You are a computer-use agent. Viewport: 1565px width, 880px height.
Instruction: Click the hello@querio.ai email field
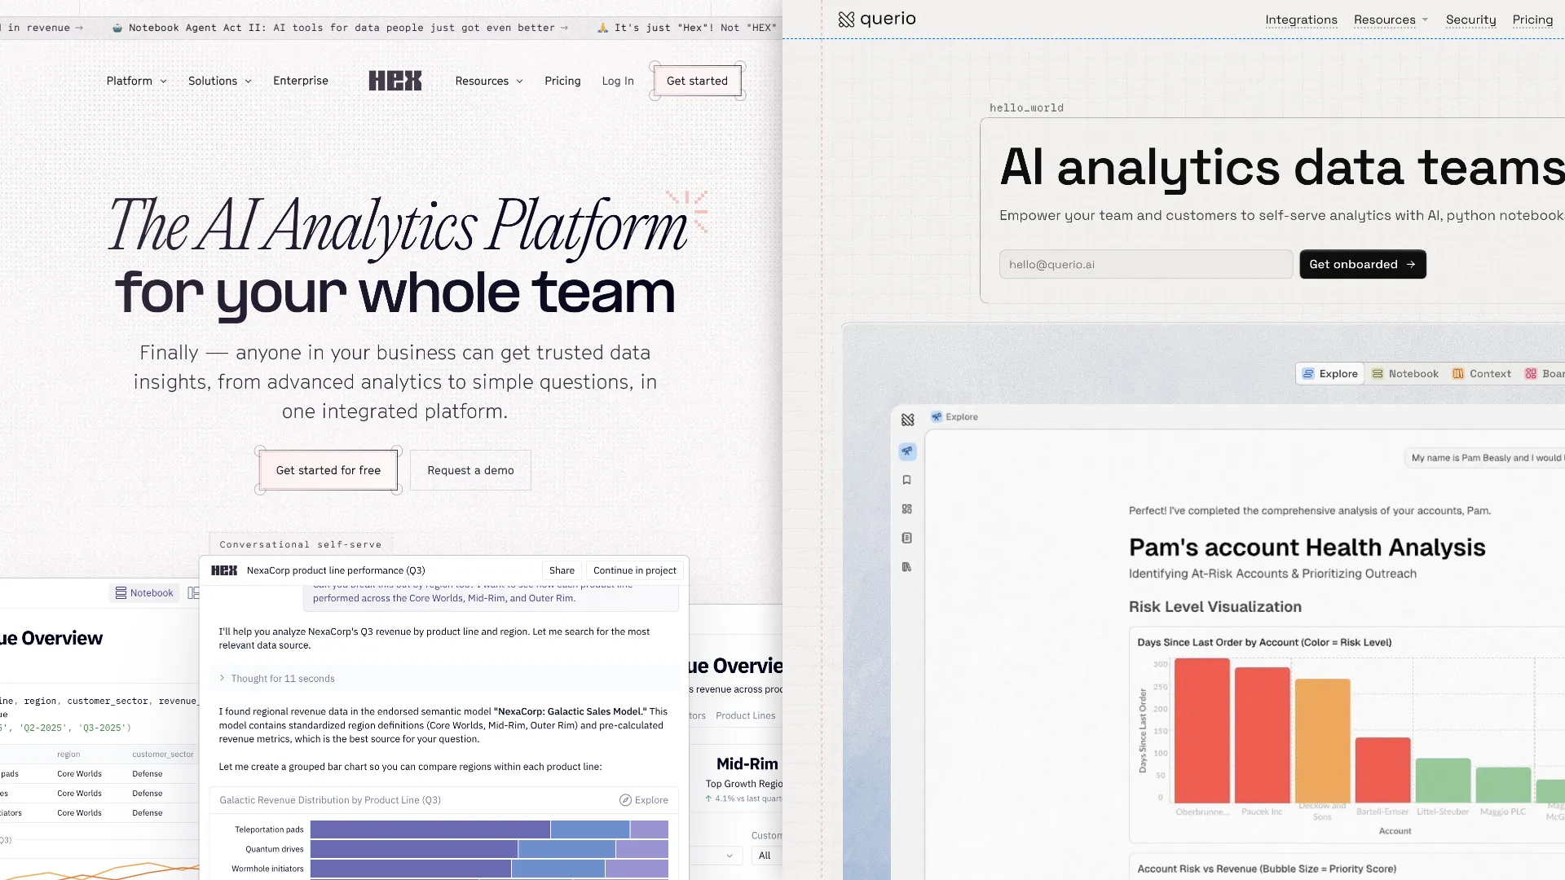coord(1145,265)
